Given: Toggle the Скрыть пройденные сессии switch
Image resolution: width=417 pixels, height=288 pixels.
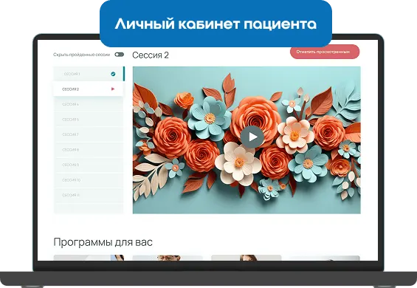Looking at the screenshot, I should tap(119, 55).
